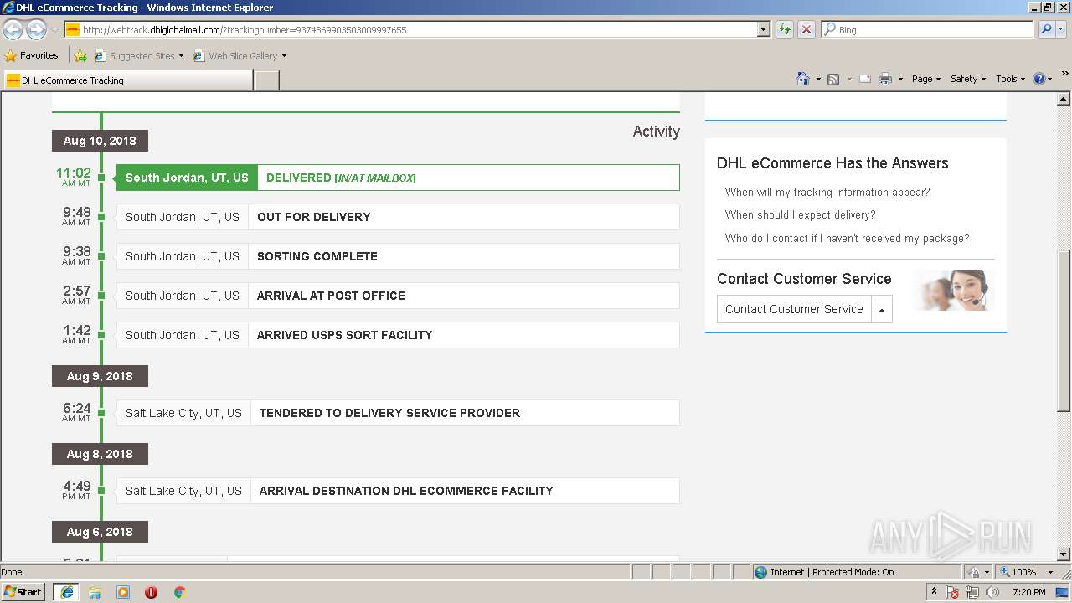Viewport: 1072px width, 603px height.
Task: Click the ARRIVAL AT POST OFFICE entry
Action: click(x=398, y=296)
